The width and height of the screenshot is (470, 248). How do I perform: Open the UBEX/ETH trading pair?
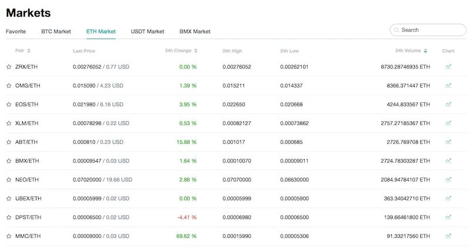click(x=28, y=199)
